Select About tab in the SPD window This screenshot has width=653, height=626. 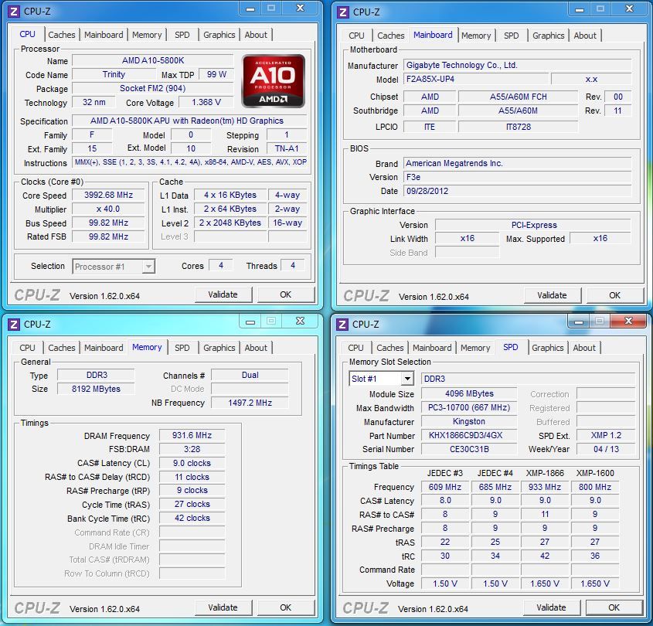coord(584,348)
